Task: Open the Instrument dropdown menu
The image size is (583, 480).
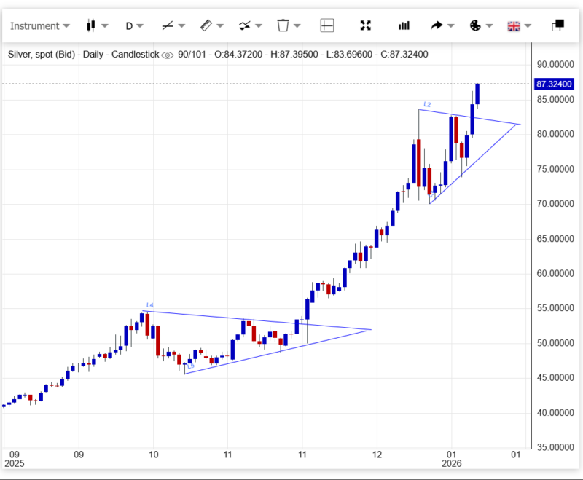Action: 39,25
